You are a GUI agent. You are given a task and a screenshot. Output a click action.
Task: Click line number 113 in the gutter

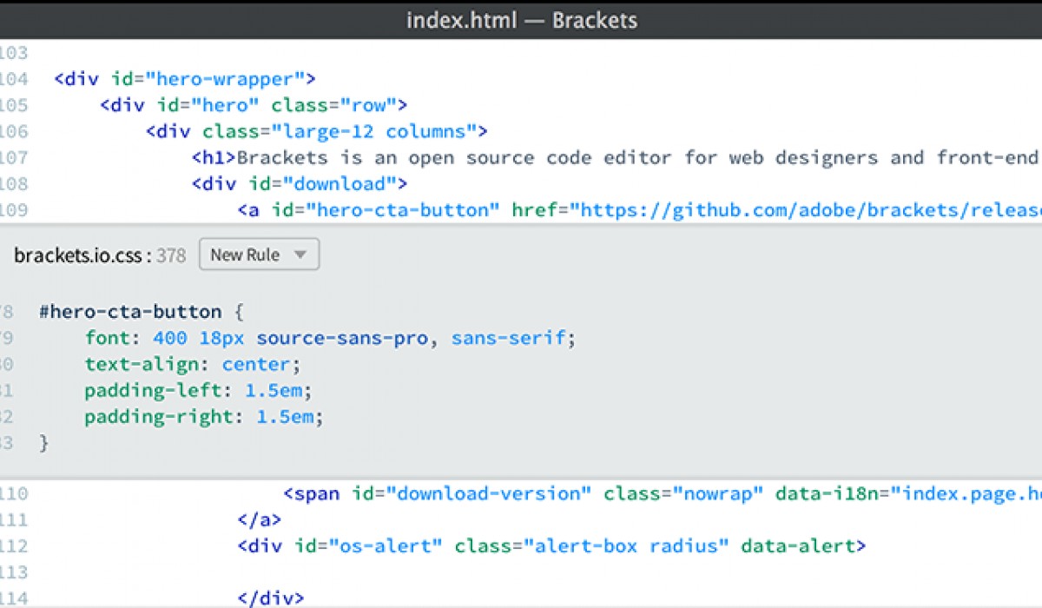(13, 572)
